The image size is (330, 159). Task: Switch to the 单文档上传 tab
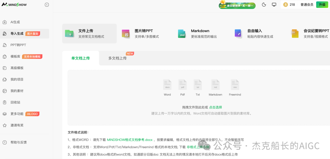tap(81, 58)
